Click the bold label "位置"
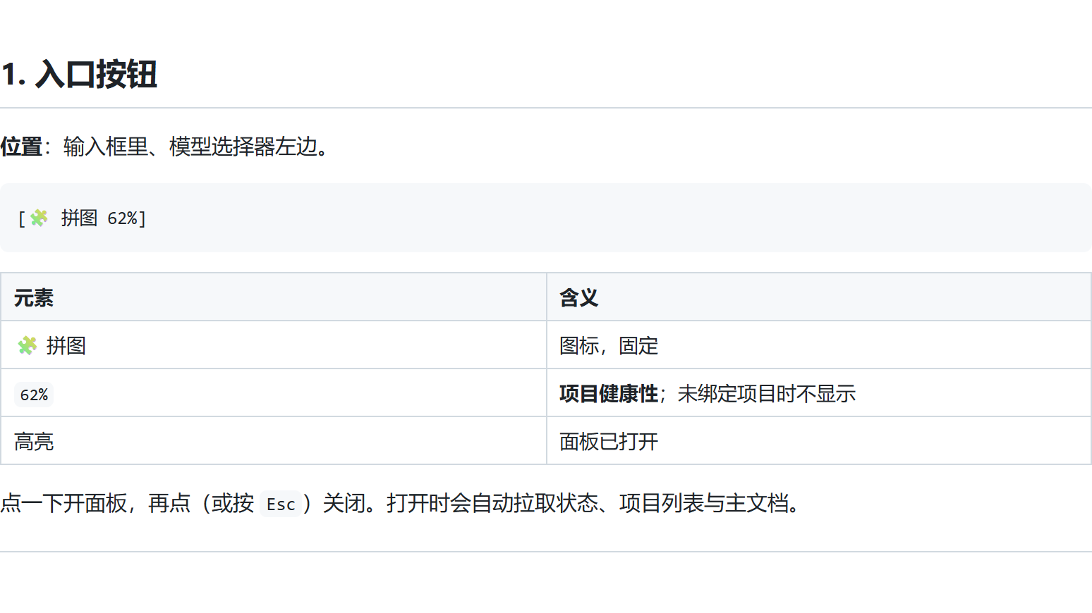This screenshot has width=1092, height=613. click(x=21, y=147)
